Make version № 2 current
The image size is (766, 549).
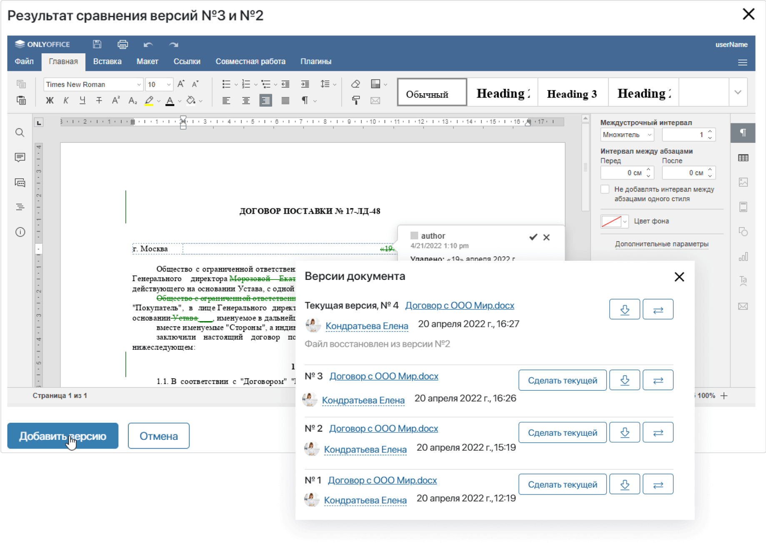562,432
